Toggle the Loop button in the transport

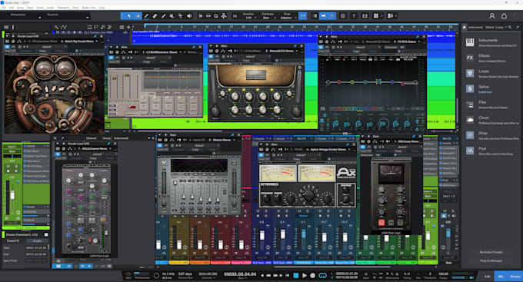click(322, 275)
